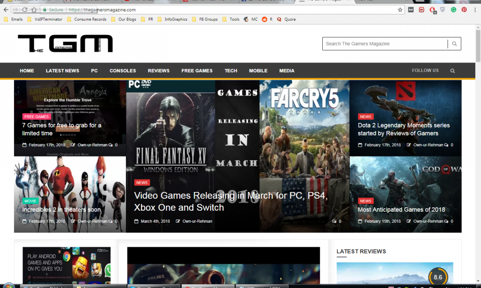The height and width of the screenshot is (288, 481).
Task: Open article '7 Games for free to grab'
Action: [62, 129]
